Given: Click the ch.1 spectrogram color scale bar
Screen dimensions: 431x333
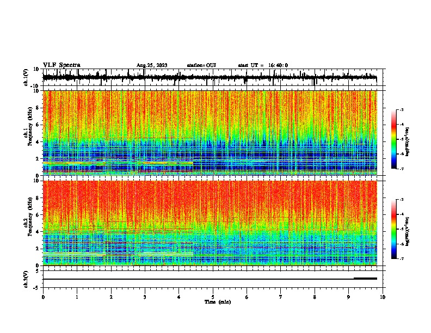Looking at the screenshot, I should pos(393,139).
